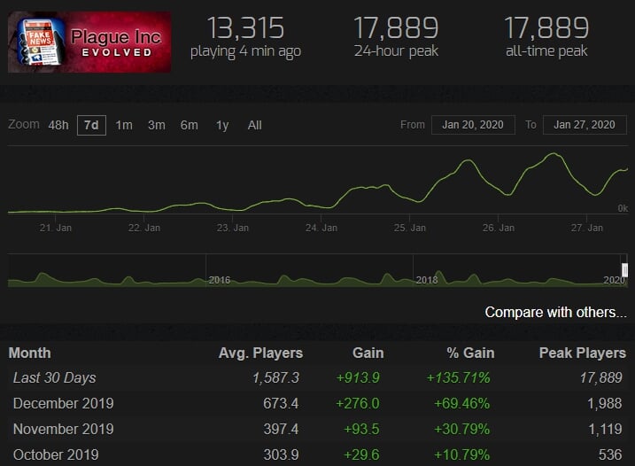Viewport: 635px width, 466px height.
Task: Click the +69.46% gain value
Action: pyautogui.click(x=461, y=404)
